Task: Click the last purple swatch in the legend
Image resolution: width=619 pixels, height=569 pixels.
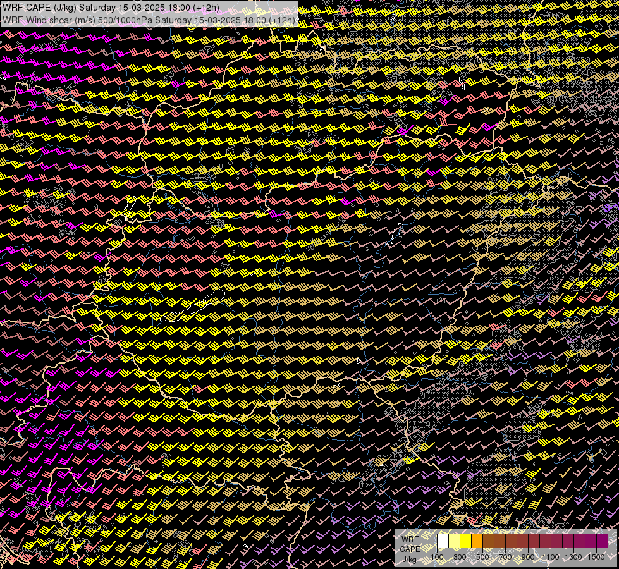Action: (x=602, y=541)
